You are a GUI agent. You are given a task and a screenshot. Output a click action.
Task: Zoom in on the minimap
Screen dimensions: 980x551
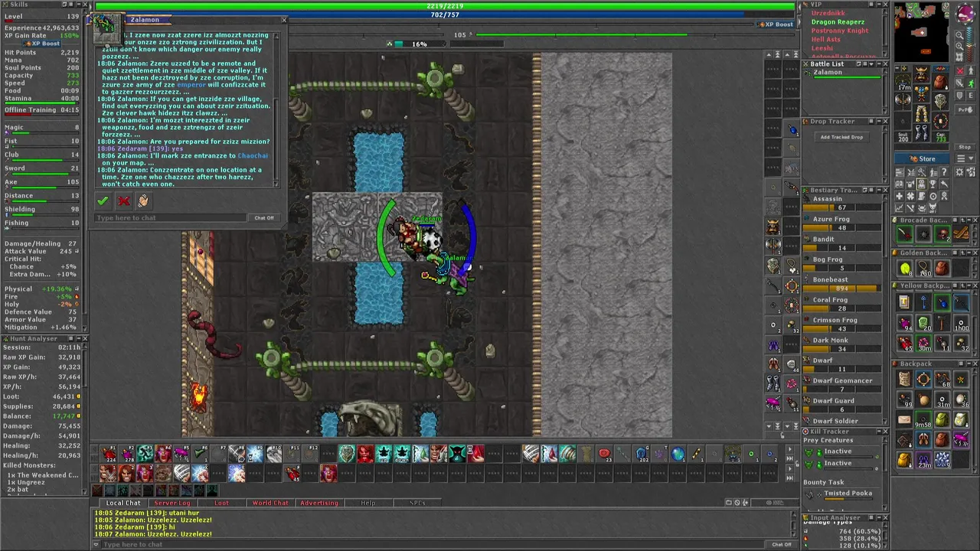tap(959, 47)
